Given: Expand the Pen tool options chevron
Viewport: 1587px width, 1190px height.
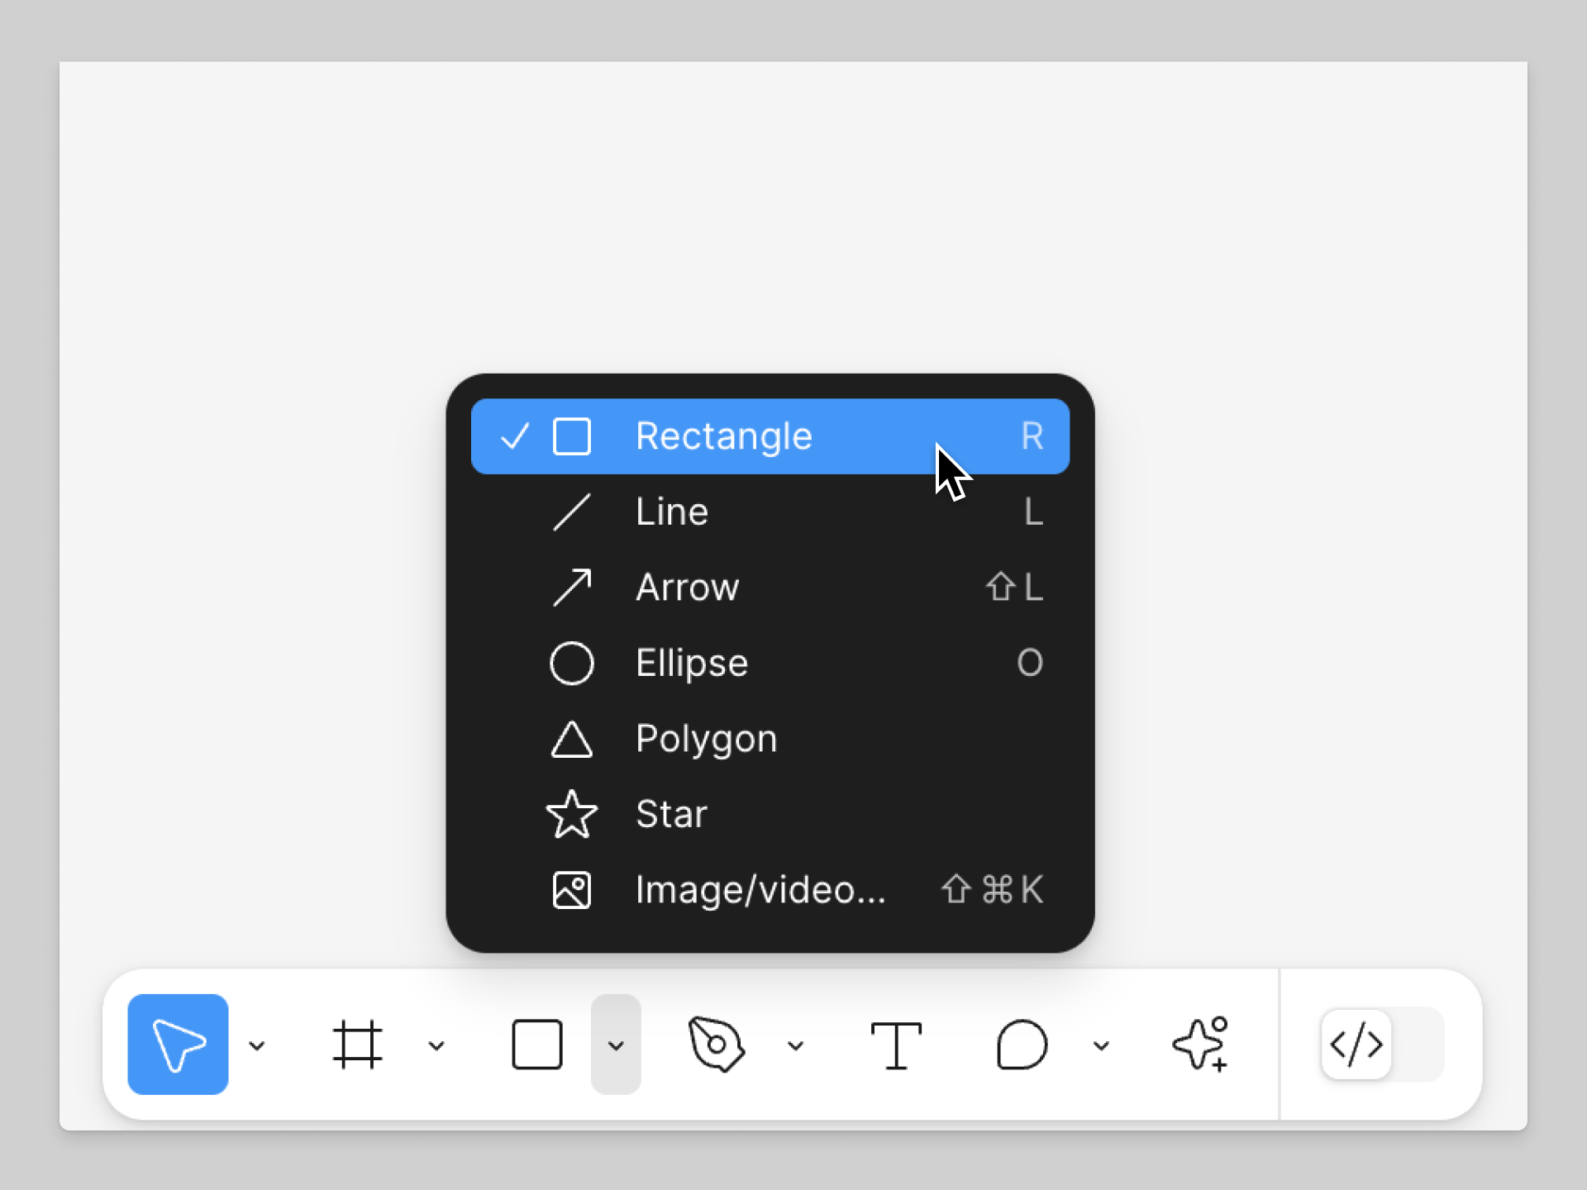Looking at the screenshot, I should coord(796,1046).
